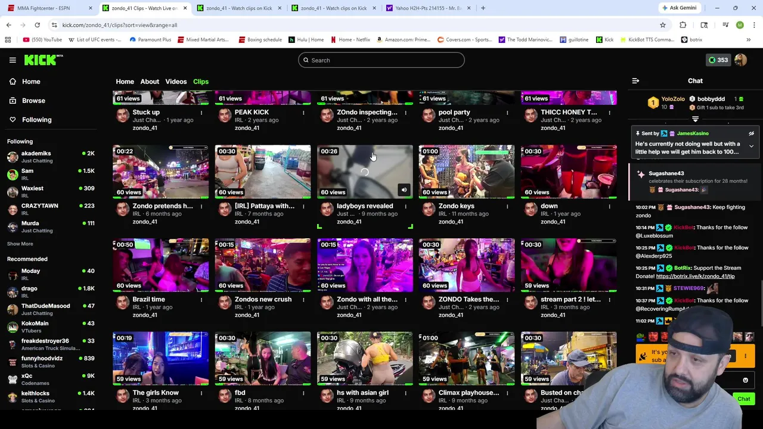
Task: Open options for 'PEAK KICK' clip
Action: point(303,113)
